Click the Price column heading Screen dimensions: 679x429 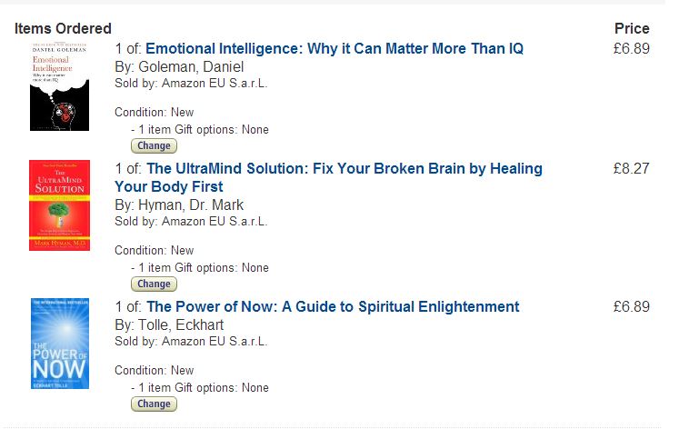[632, 28]
